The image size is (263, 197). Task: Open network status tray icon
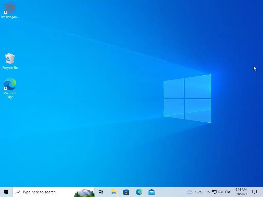[x=214, y=192]
